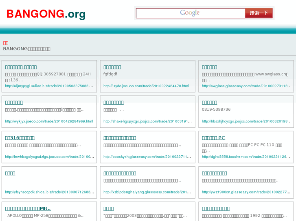The image size is (296, 221).
Task: Click the red 搜索一下 search button
Action: (259, 13)
